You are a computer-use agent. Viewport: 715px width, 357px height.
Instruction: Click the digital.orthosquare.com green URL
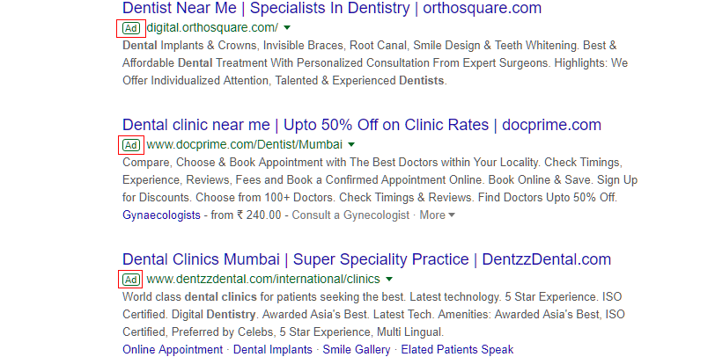[x=212, y=27]
